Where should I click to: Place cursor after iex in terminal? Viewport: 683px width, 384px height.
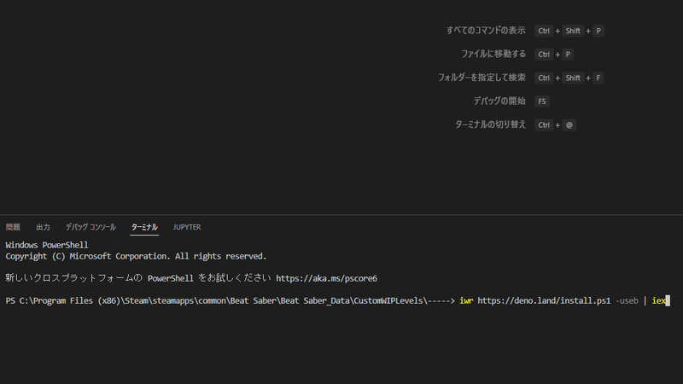tap(667, 300)
